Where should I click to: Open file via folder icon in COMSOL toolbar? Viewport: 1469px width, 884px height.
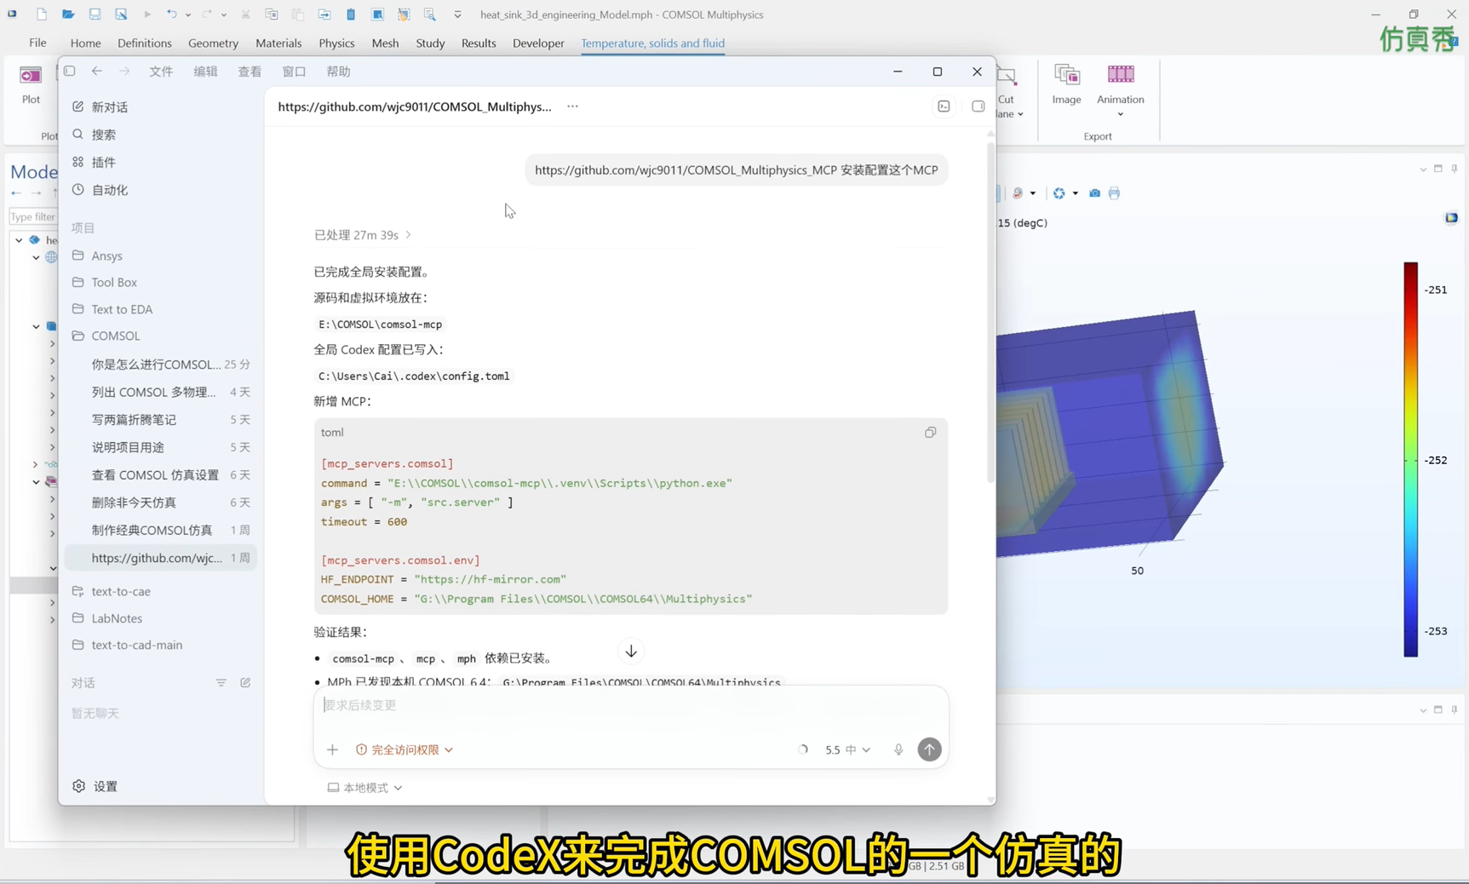click(x=68, y=14)
